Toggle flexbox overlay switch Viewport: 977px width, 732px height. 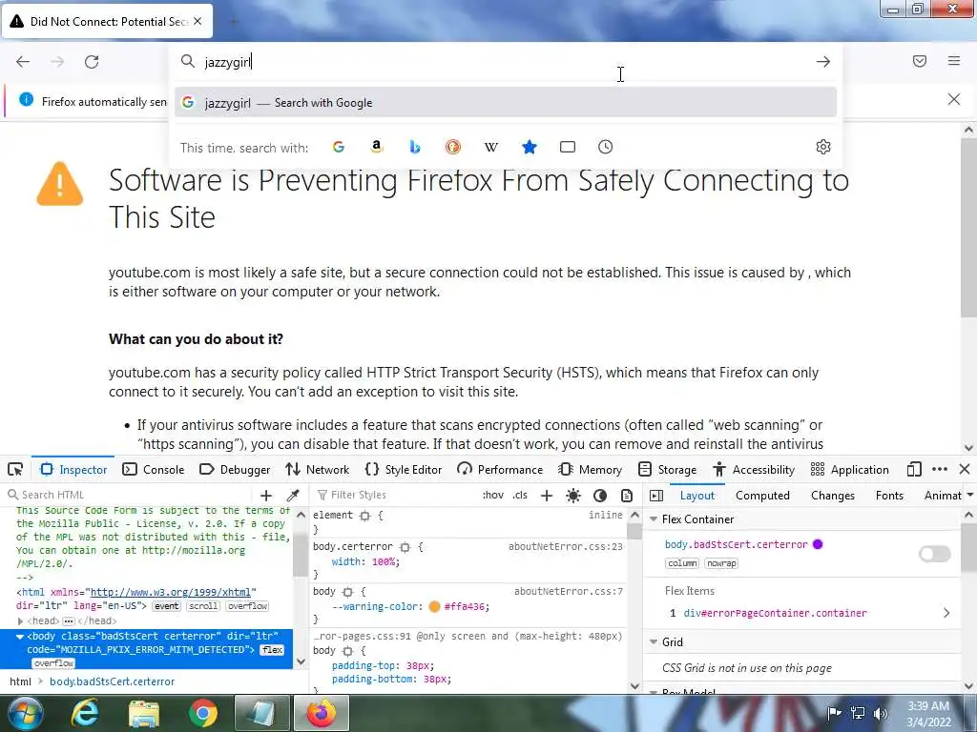pyautogui.click(x=935, y=554)
